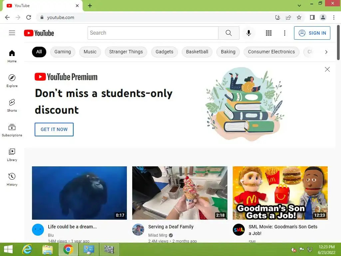The image size is (341, 256).
Task: Open Blu channel avatar
Action: click(x=38, y=230)
